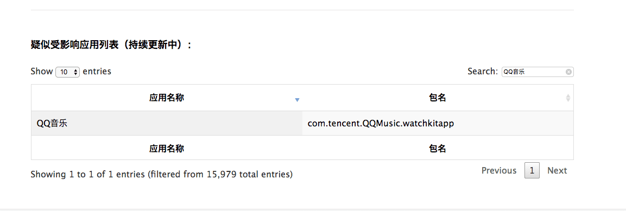626x211 pixels.
Task: Clear the search field with the x icon
Action: pyautogui.click(x=568, y=72)
